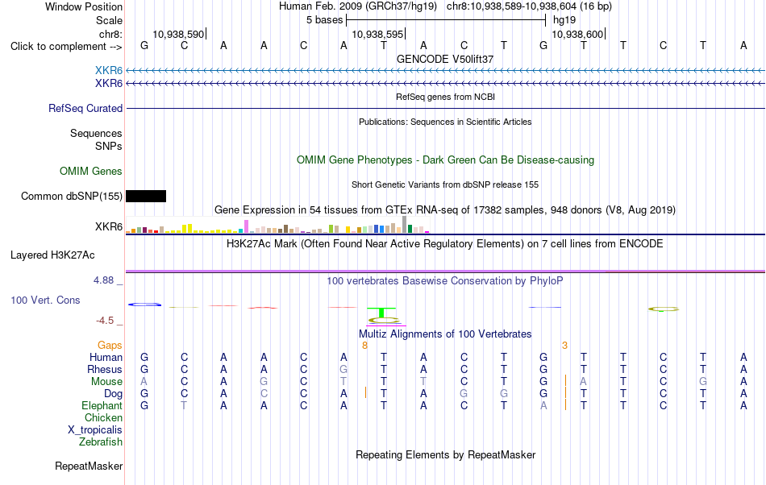
Task: Click '100 vertebrates Basewise Conservation by PhyloP' title
Action: click(445, 280)
